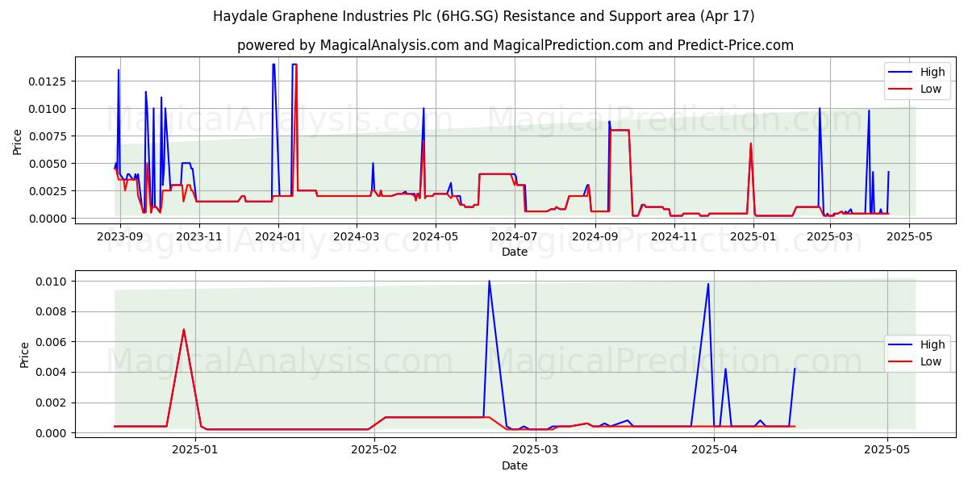Click the '2025-02' x-axis label in bottom chart

point(374,450)
